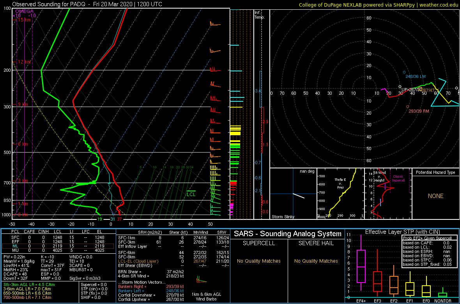The image size is (460, 304).
Task: Click the SHIP = 0.0 value
Action: (91, 297)
